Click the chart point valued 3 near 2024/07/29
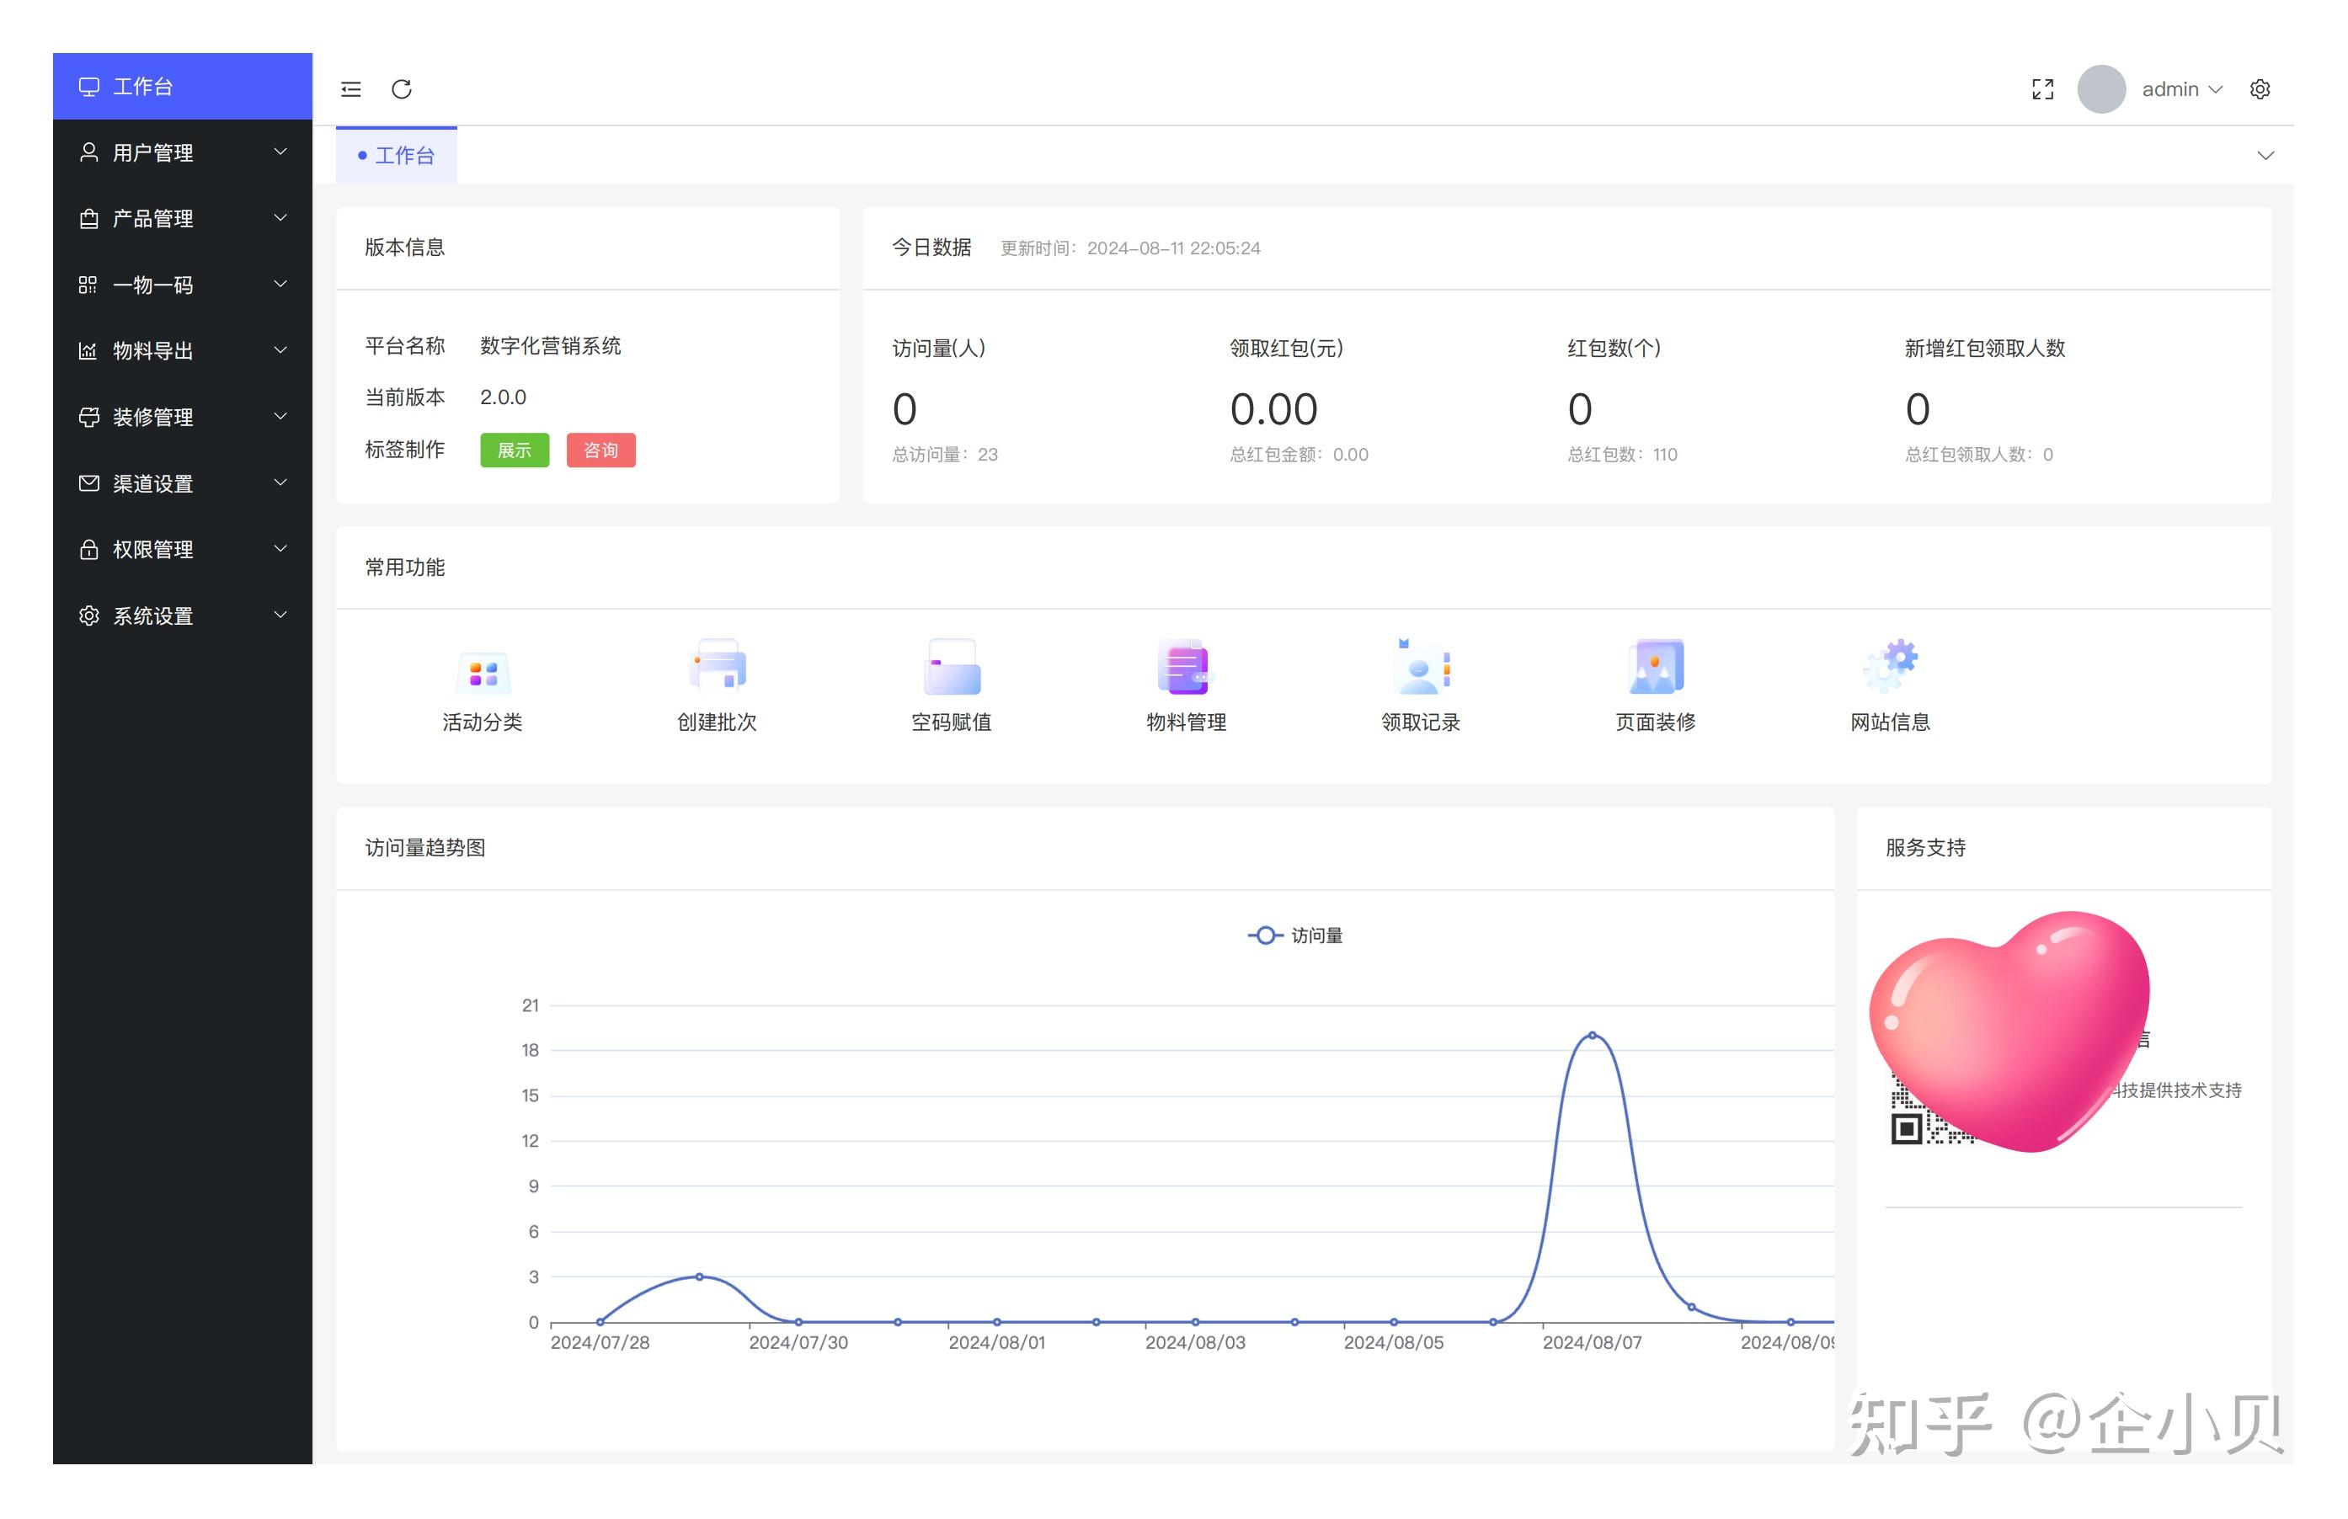Image resolution: width=2348 pixels, height=1519 pixels. (x=700, y=1276)
